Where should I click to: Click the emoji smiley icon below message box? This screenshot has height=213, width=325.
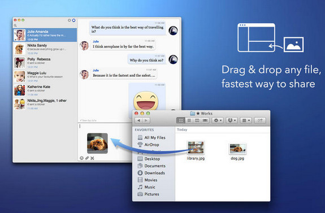(81, 158)
